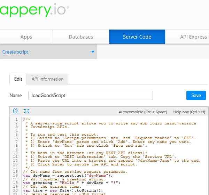Click line 17 'Put together a greeting' comment
Viewport: 209px width, 195px height.
tap(64, 179)
